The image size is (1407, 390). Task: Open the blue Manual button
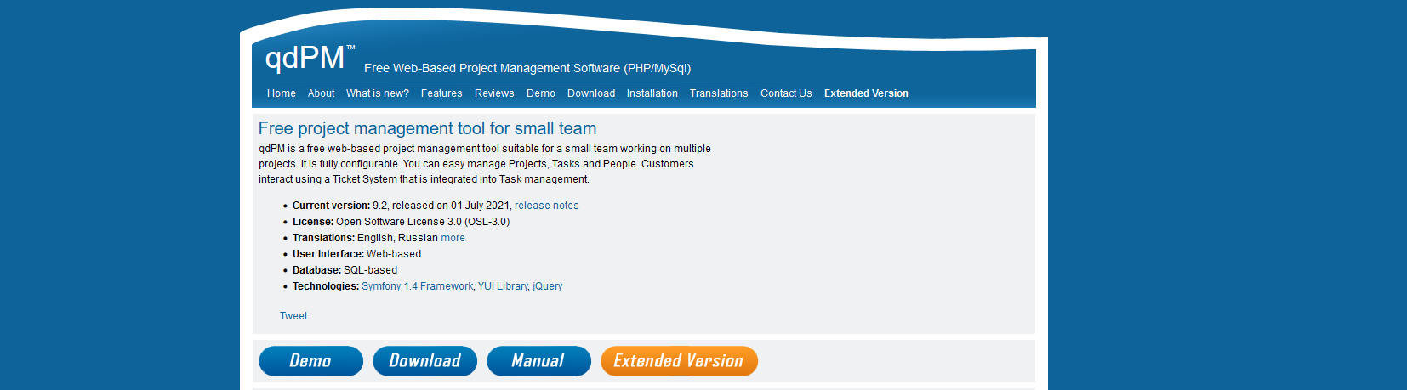click(538, 361)
